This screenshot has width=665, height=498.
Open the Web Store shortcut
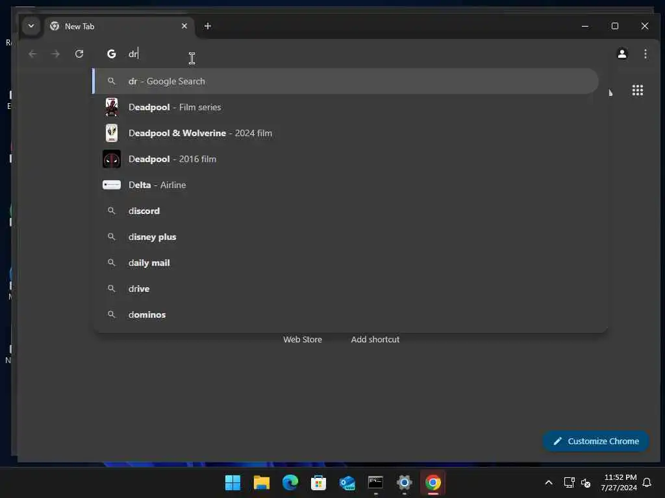(x=303, y=339)
